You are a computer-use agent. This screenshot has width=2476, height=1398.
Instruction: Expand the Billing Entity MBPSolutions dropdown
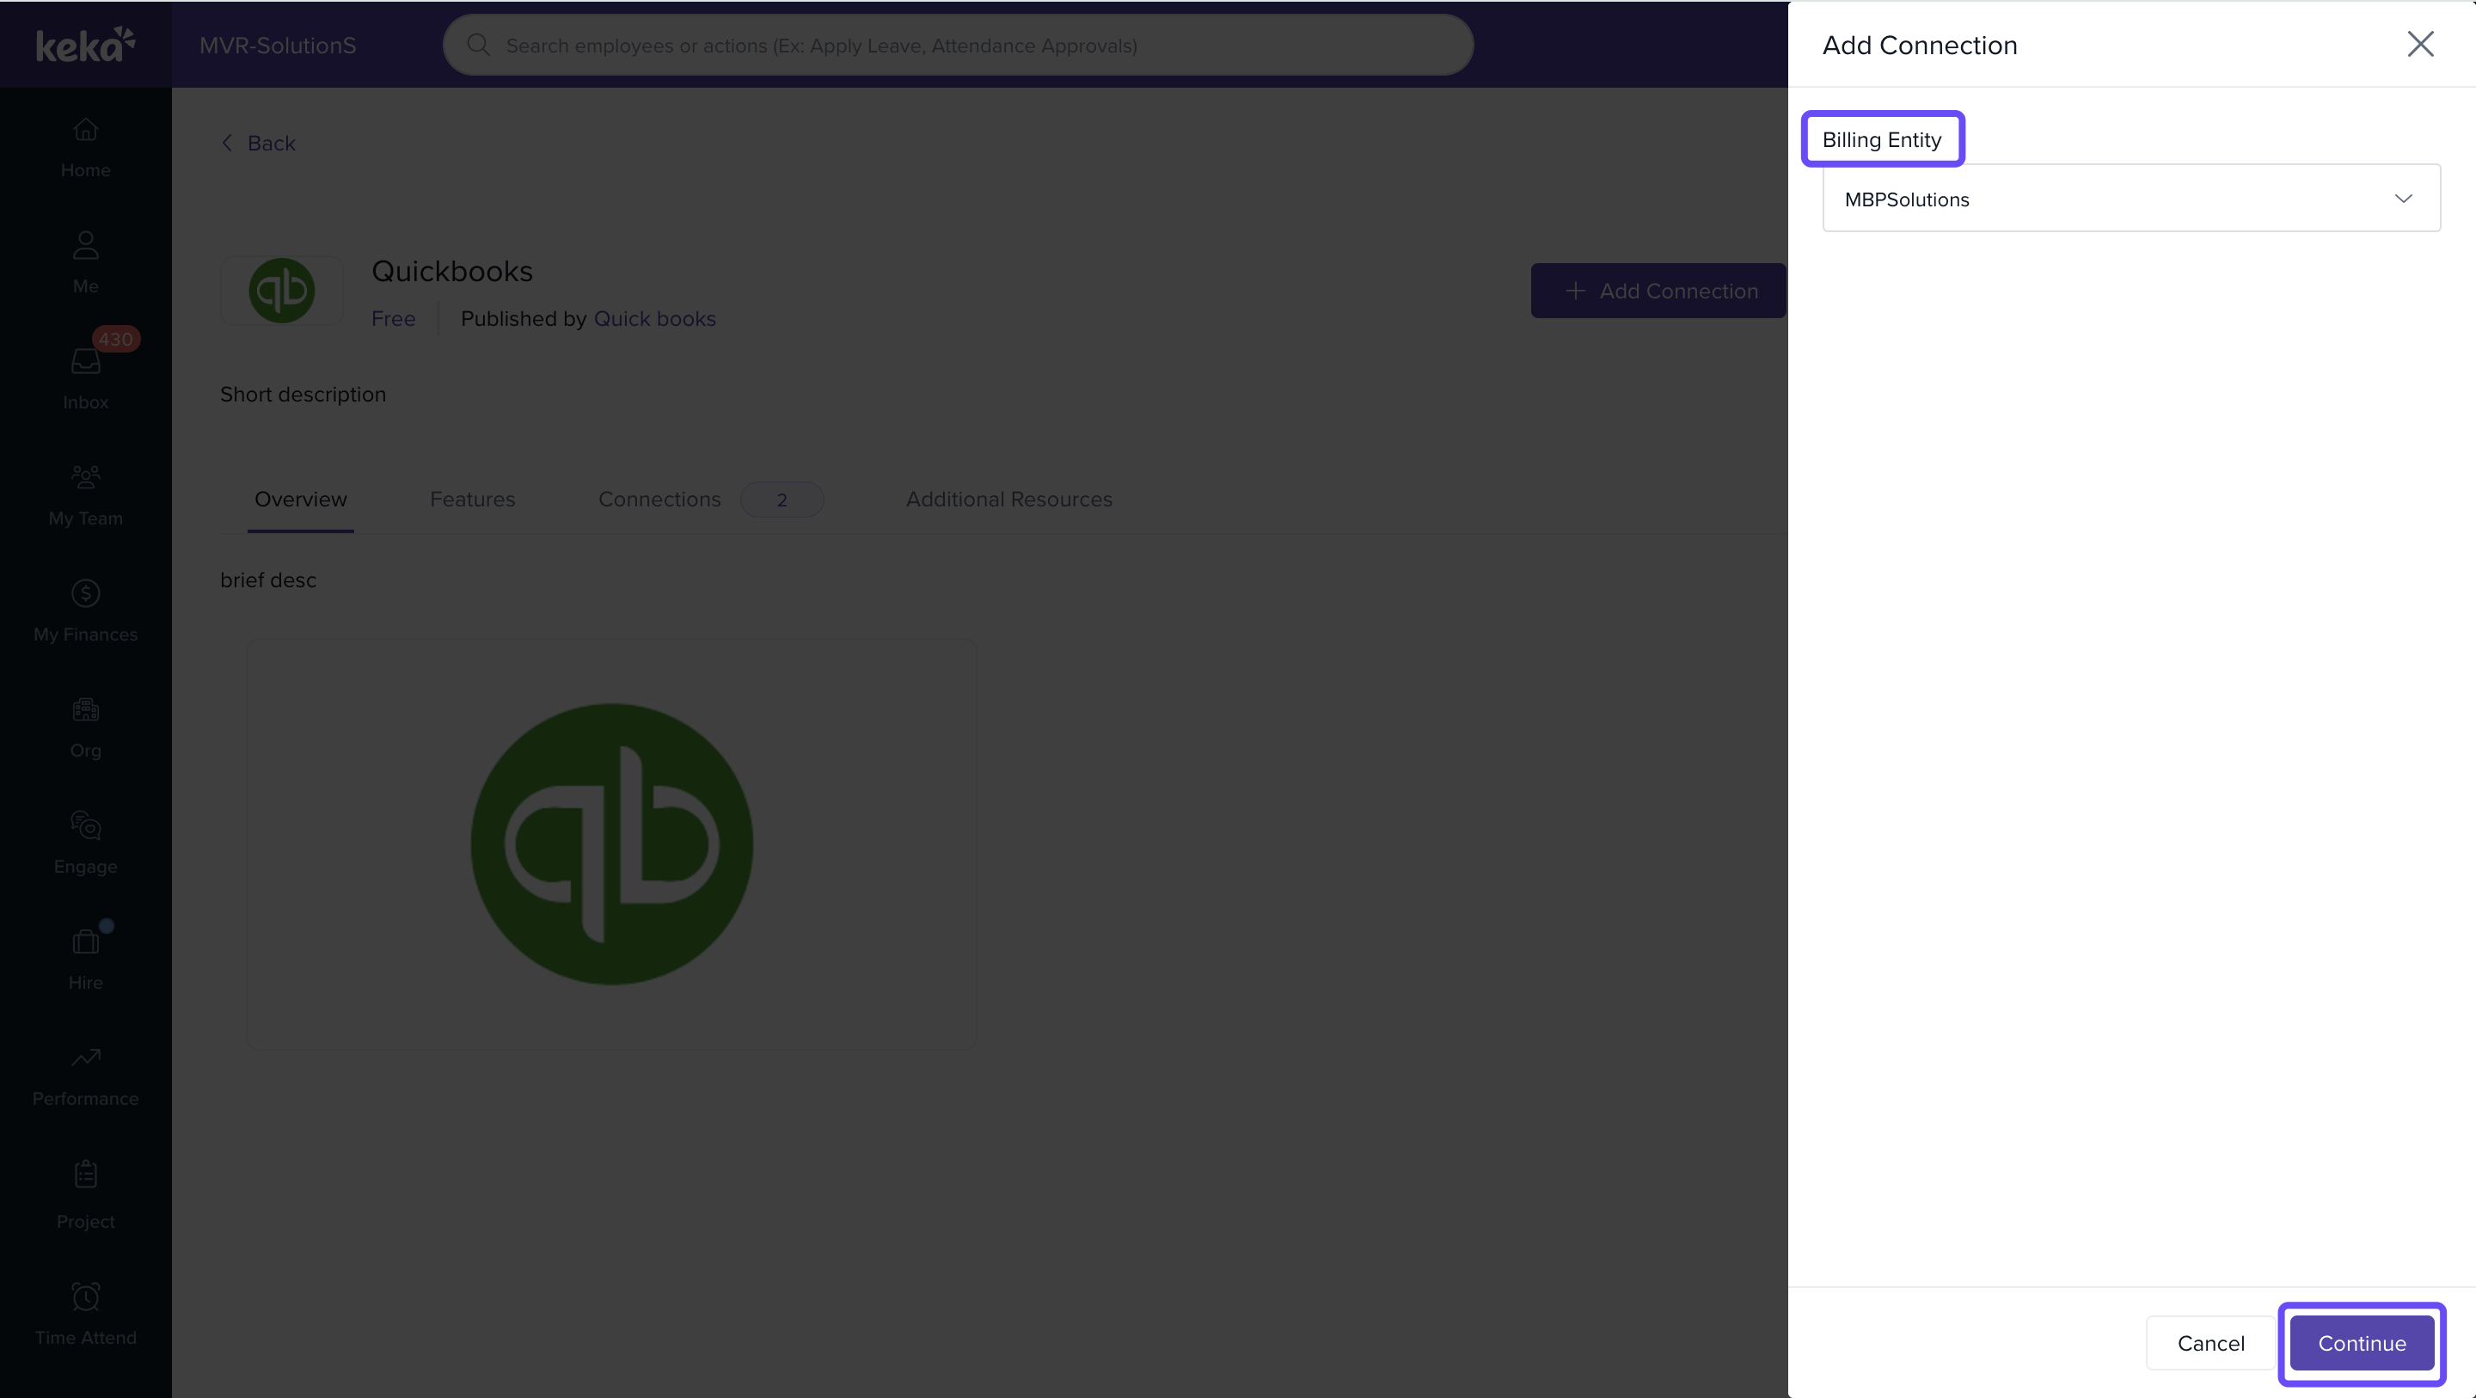pyautogui.click(x=2130, y=199)
